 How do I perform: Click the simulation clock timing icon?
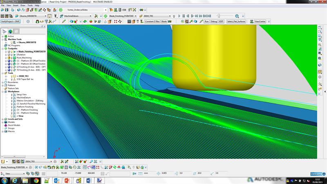tap(237, 16)
